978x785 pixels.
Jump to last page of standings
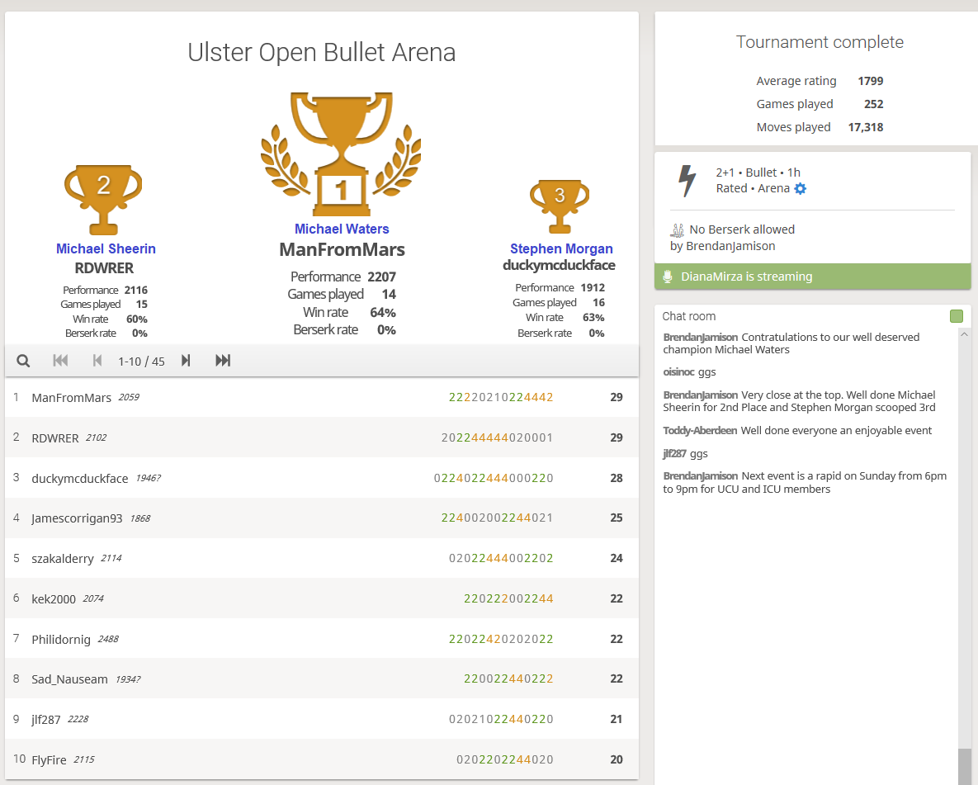223,361
